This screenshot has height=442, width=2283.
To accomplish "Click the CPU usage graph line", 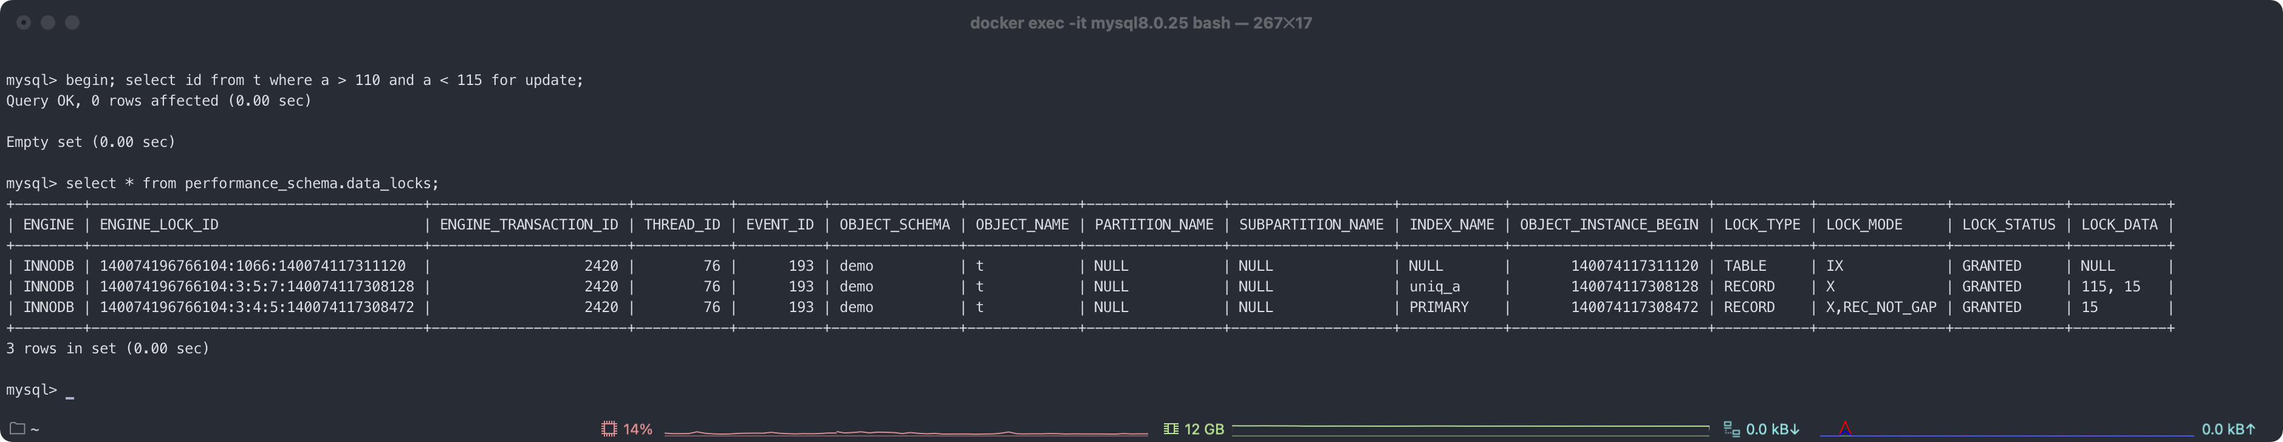I will (906, 432).
